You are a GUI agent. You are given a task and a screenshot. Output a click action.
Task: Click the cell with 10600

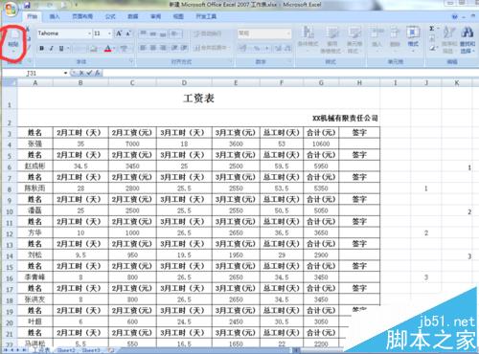(x=321, y=144)
